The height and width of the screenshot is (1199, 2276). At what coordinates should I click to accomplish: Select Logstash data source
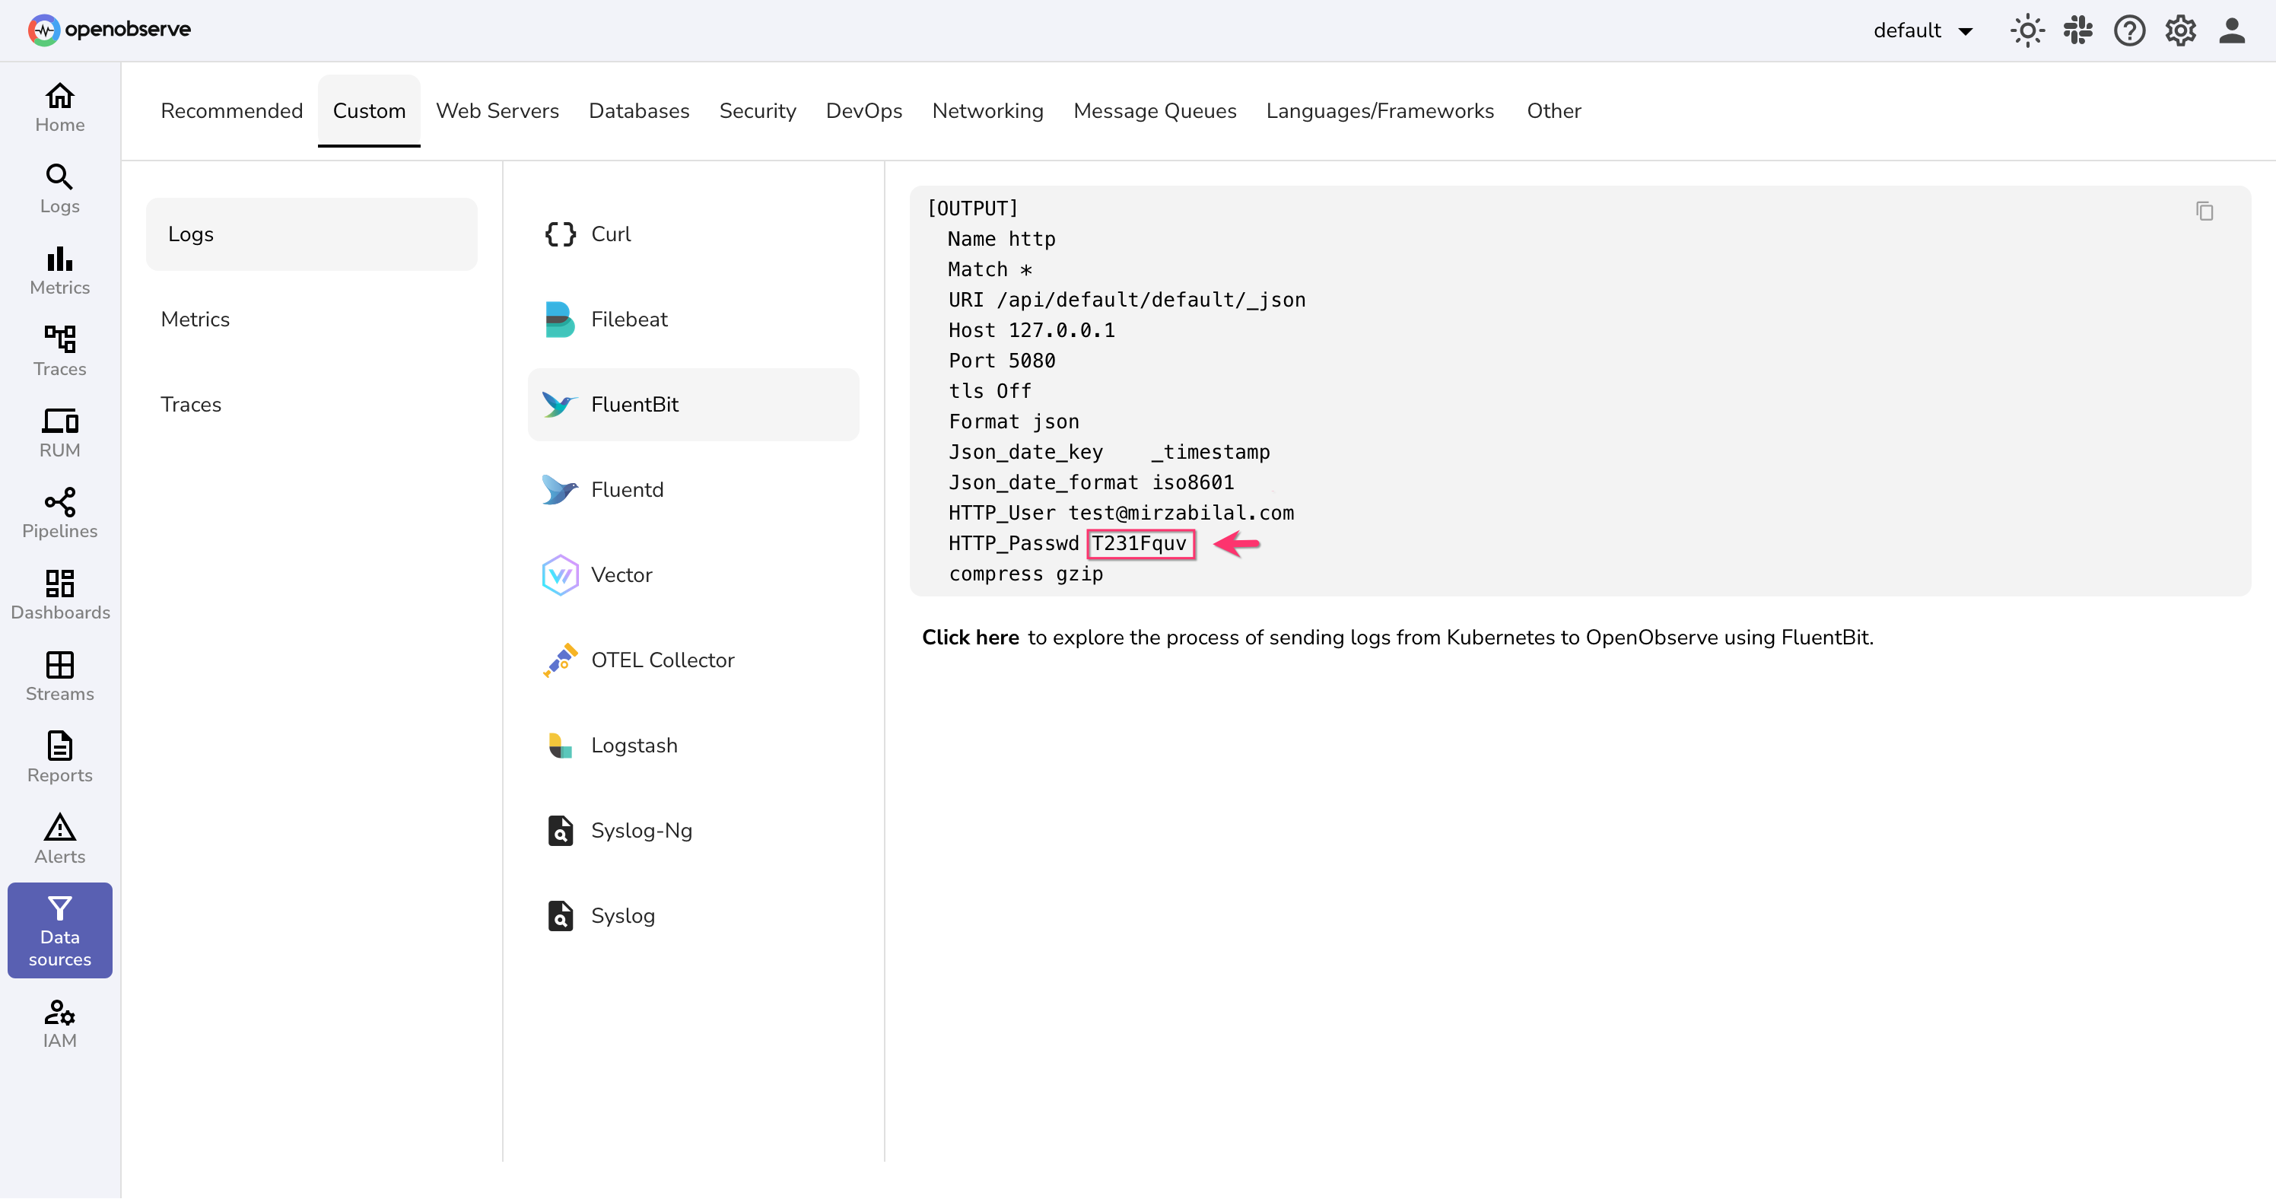click(693, 746)
